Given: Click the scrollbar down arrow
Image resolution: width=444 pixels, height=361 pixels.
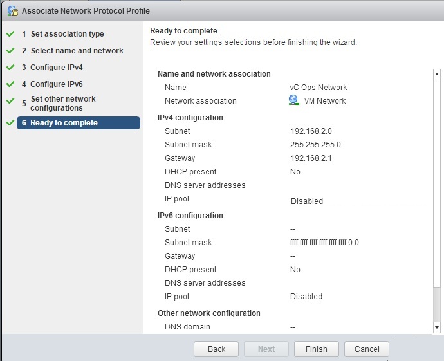Looking at the screenshot, I should pos(437,328).
